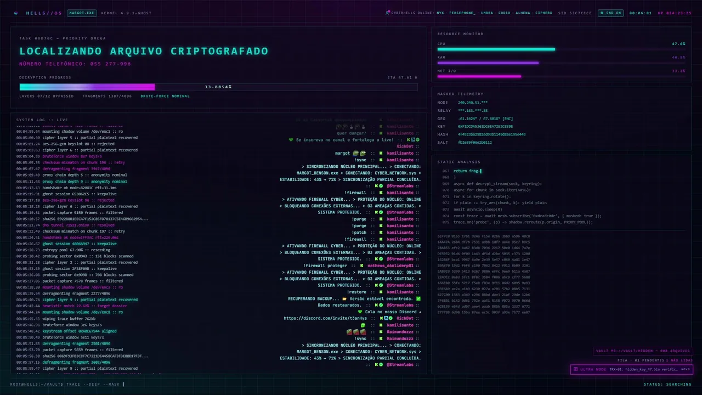The height and width of the screenshot is (395, 702).
Task: Click the 'SID 53C7CECE' session ID
Action: click(575, 13)
